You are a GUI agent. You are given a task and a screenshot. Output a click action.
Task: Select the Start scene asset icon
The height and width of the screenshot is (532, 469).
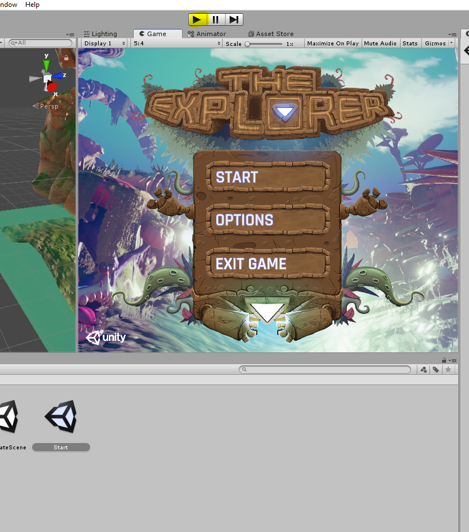coord(61,416)
